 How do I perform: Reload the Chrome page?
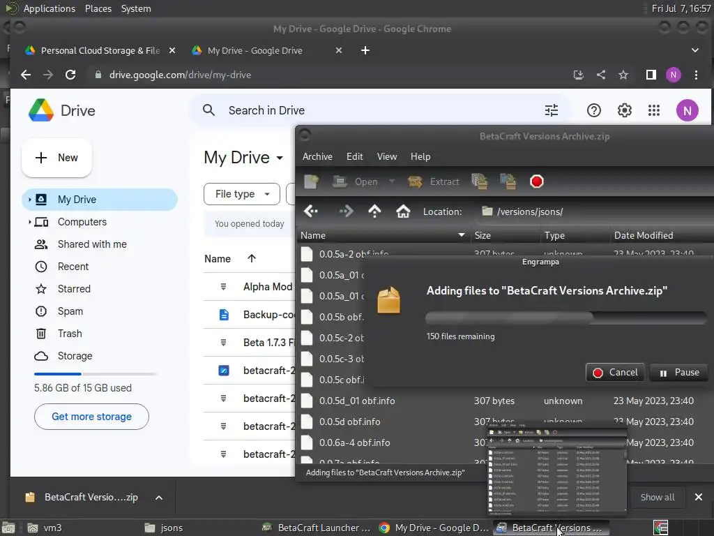[x=70, y=75]
